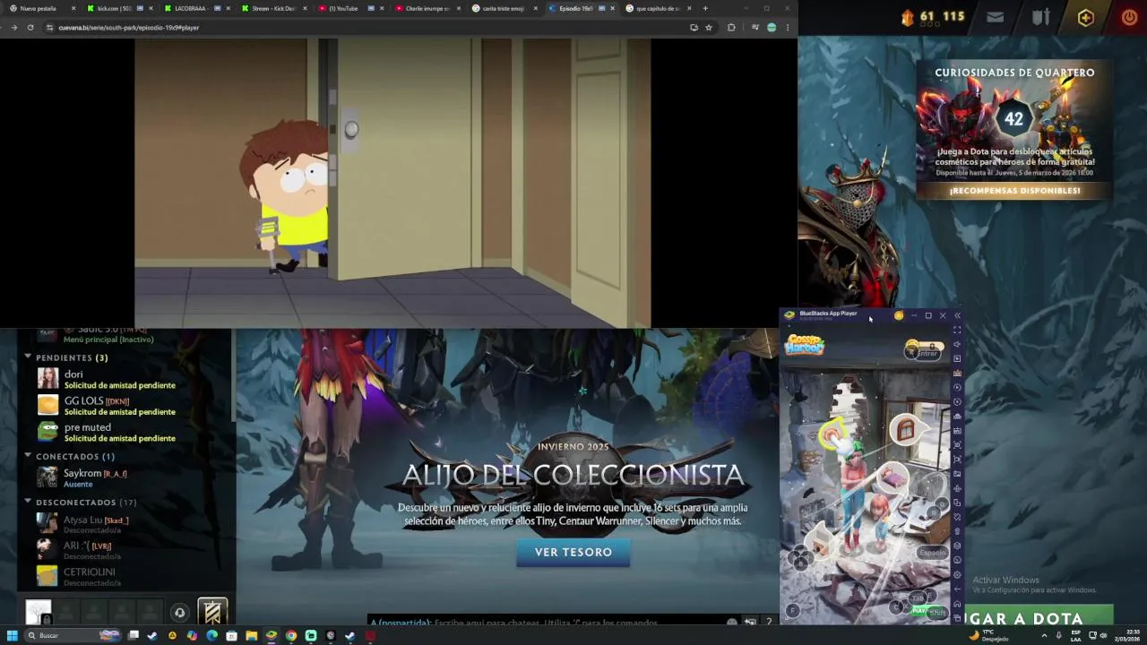Screen dimensions: 1147x645
Task: Open Dota Plus gold shield icon
Action: 1085,17
